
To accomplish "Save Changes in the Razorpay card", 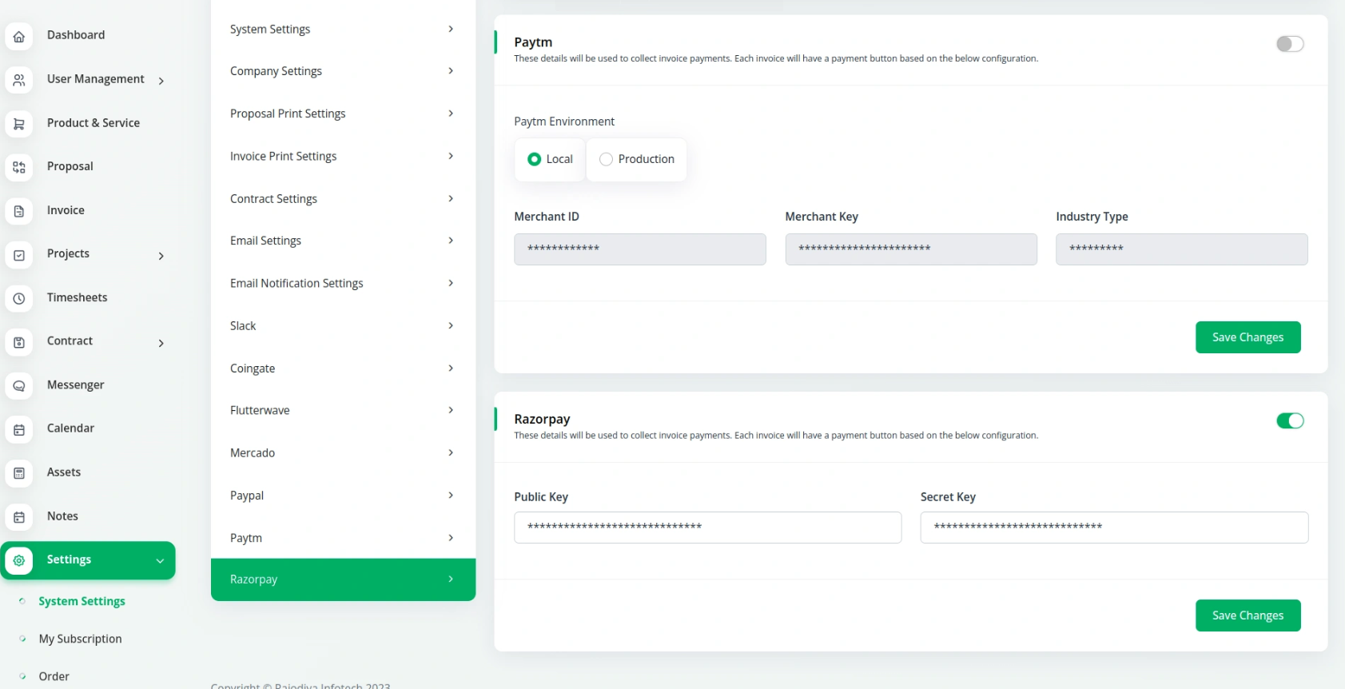I will coord(1248,615).
